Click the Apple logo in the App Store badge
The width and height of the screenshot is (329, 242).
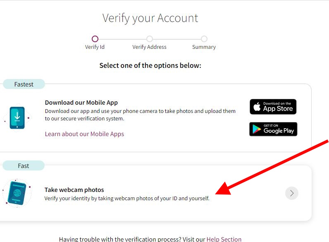(x=257, y=107)
